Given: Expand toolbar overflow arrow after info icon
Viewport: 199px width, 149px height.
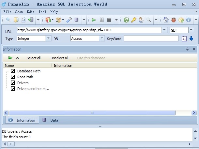Looking at the screenshot, I should (x=196, y=20).
